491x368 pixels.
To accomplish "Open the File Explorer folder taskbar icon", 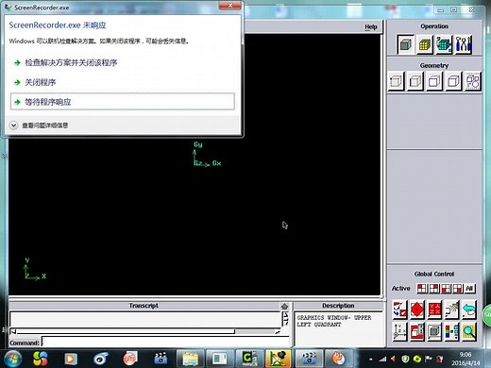I will pos(190,359).
